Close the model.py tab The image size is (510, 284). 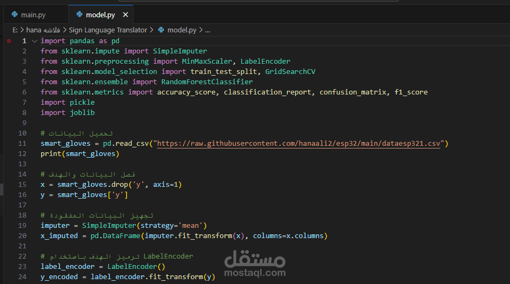pyautogui.click(x=125, y=15)
